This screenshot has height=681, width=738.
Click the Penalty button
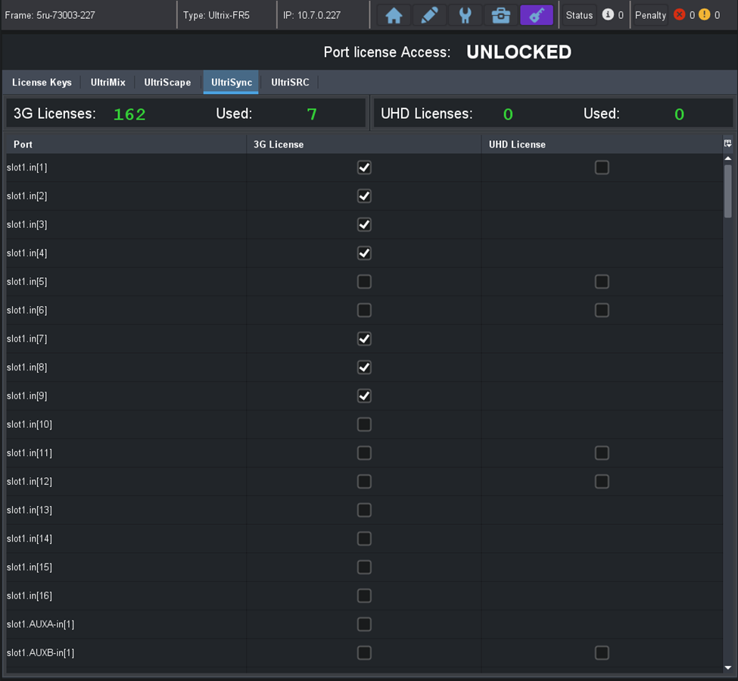pos(650,15)
